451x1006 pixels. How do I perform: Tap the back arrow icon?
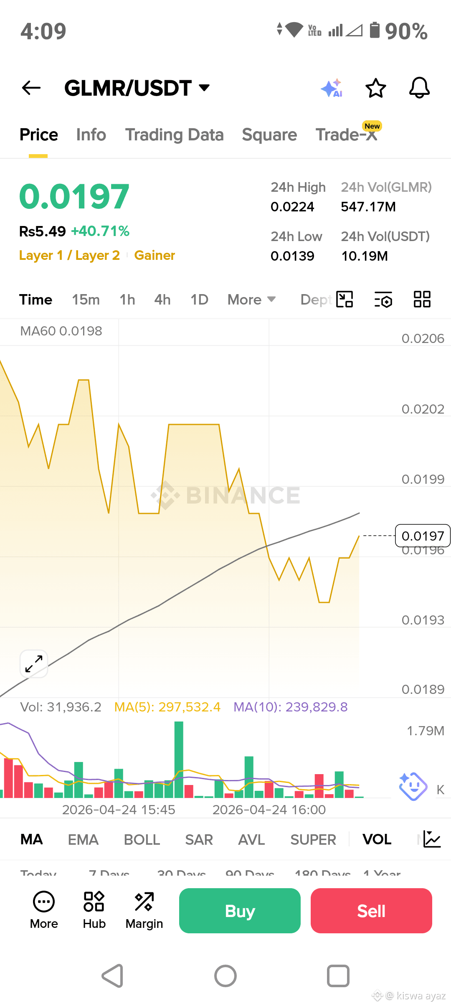coord(31,88)
